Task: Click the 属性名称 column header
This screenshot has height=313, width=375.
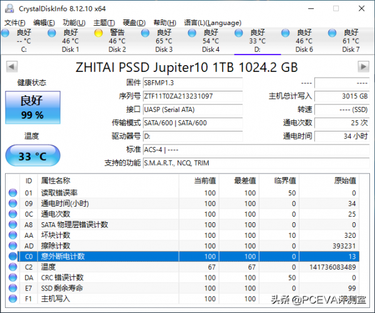Action: coord(108,180)
